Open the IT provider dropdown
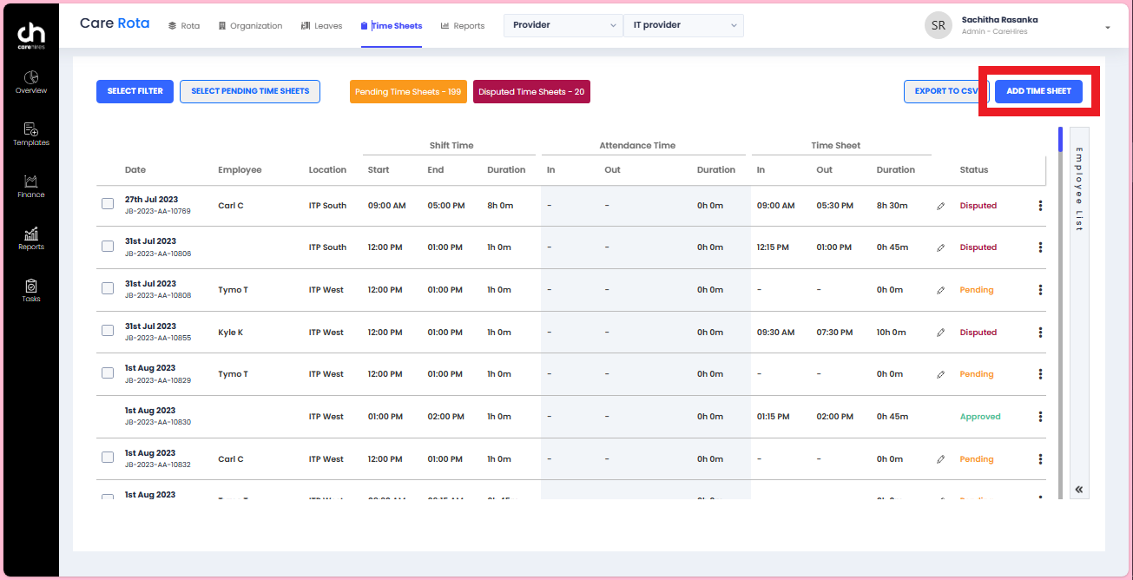This screenshot has width=1133, height=580. 683,25
